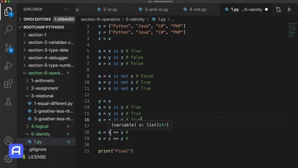This screenshot has width=298, height=168.
Task: Collapse the 3-relational folder
Action: pos(42,96)
